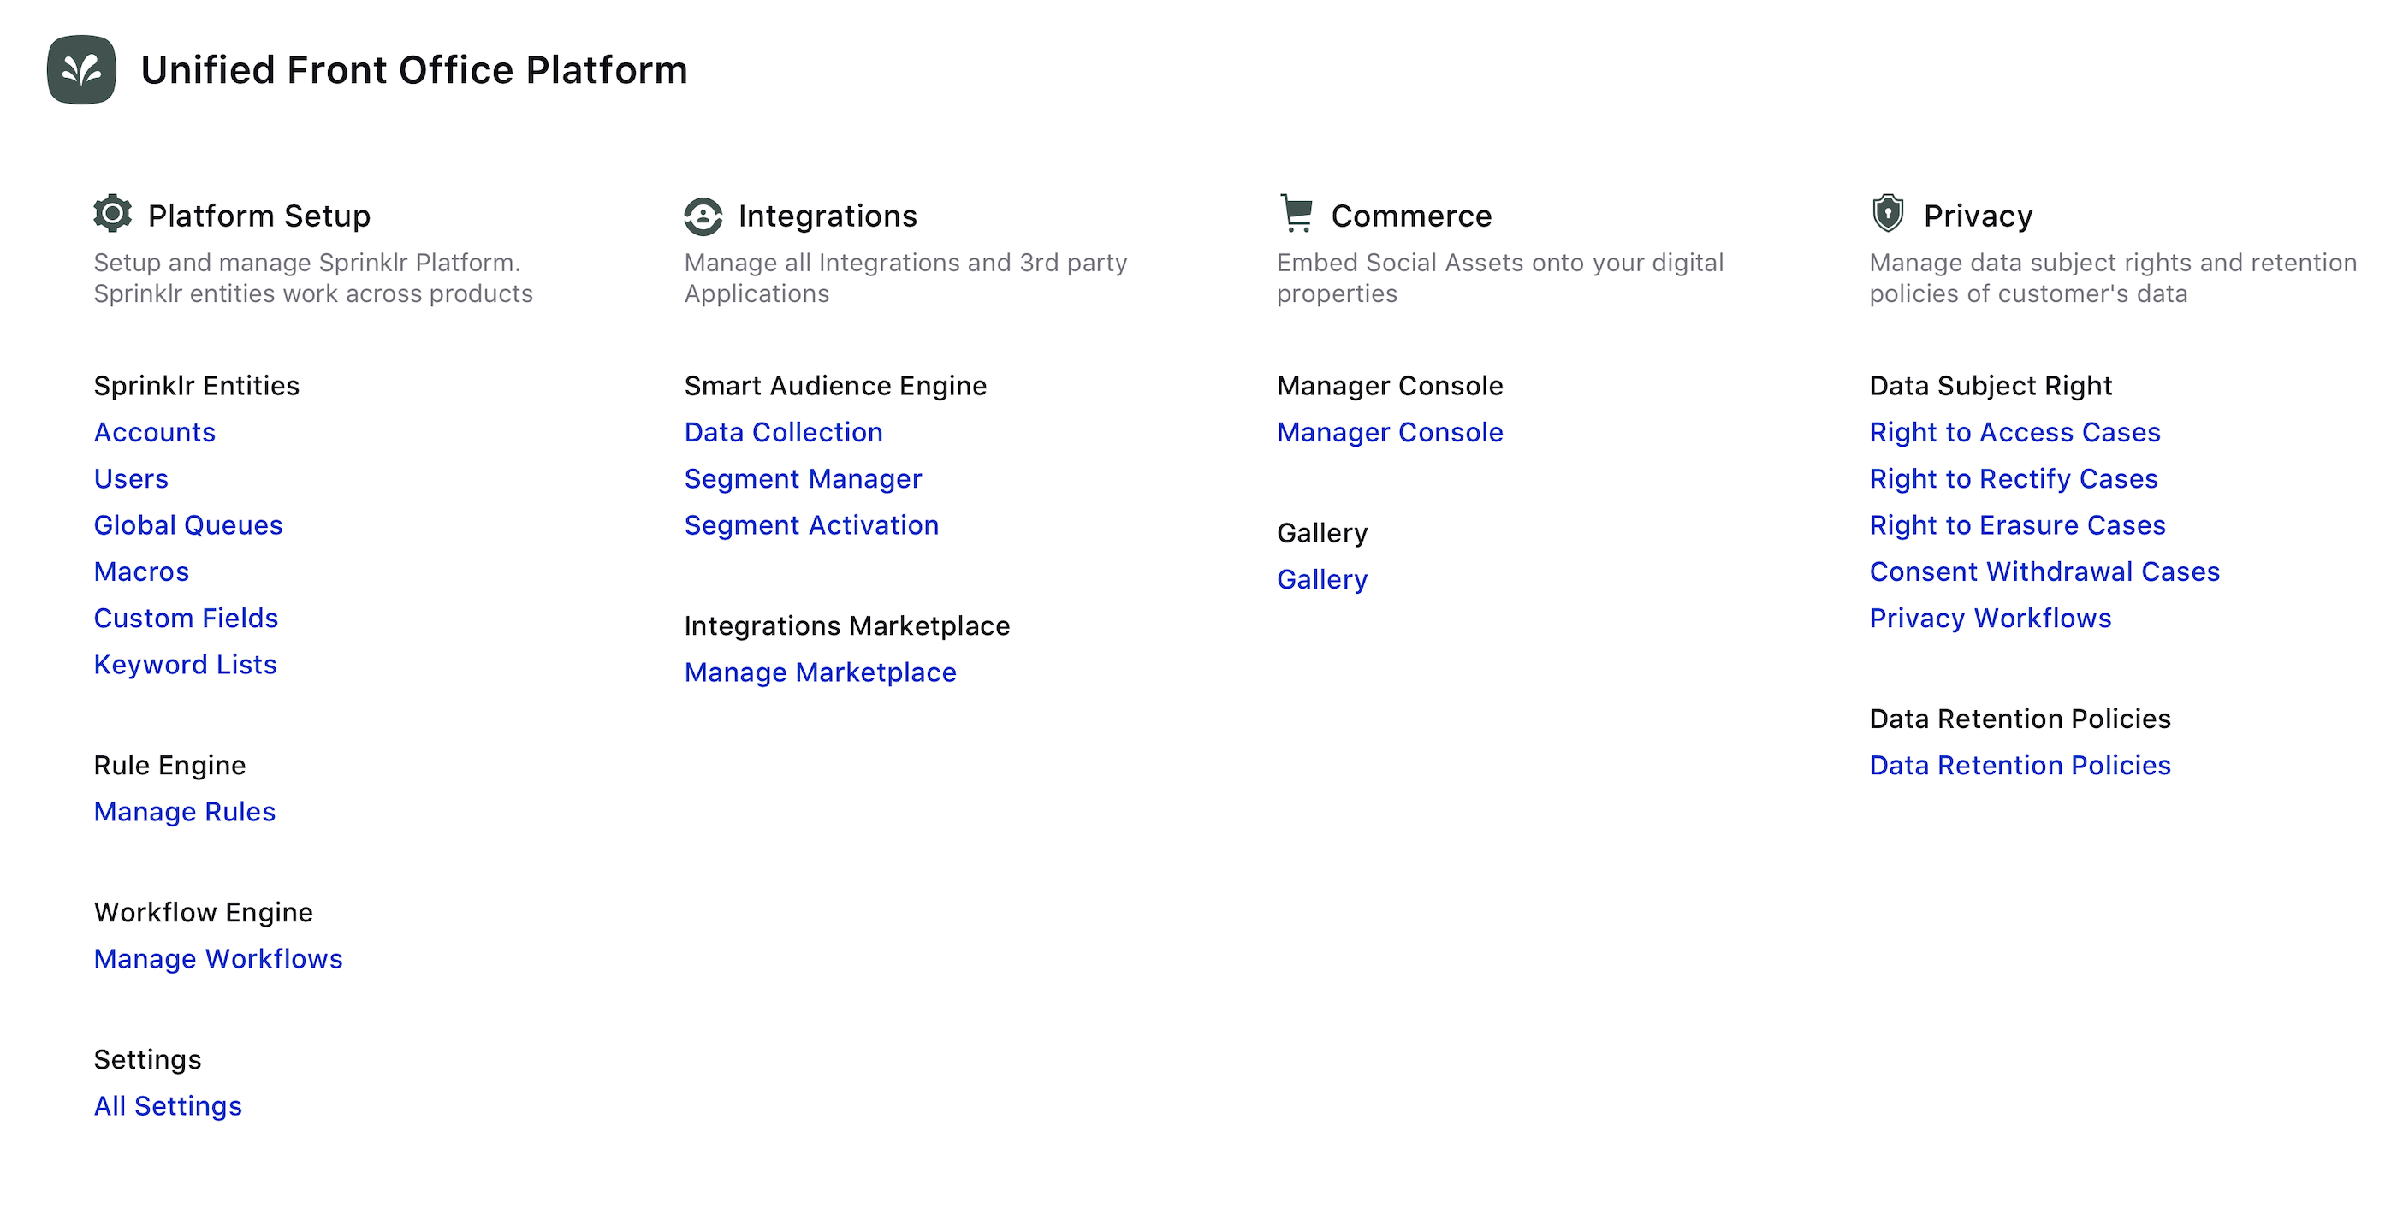The height and width of the screenshot is (1208, 2403).
Task: Open Data Retention Policies
Action: [x=2020, y=765]
